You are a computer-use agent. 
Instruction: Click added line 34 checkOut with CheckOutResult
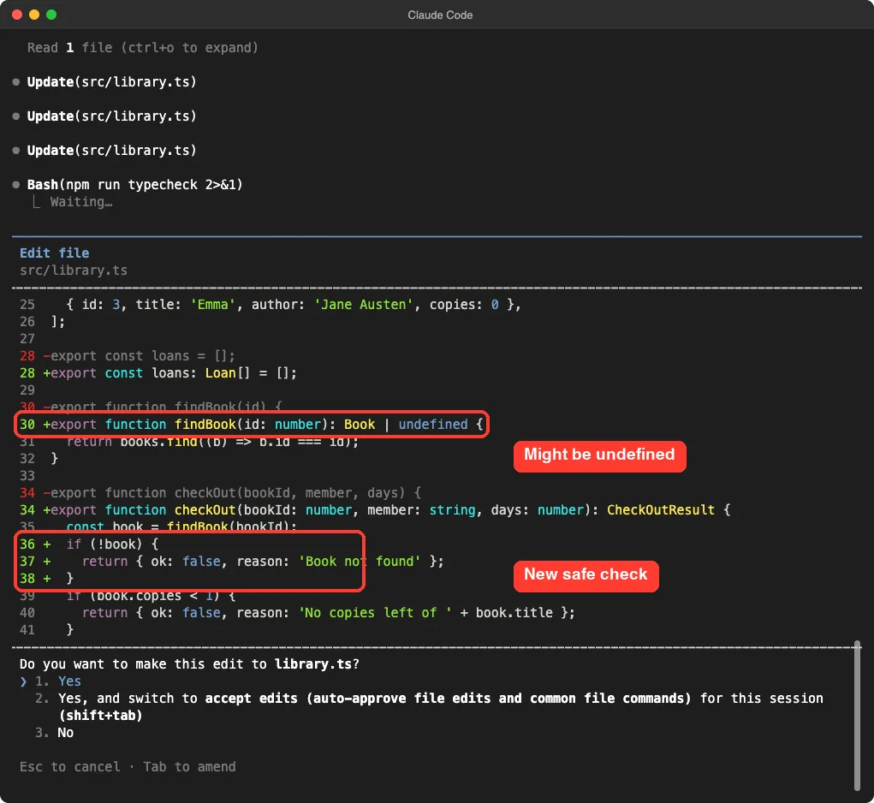[x=375, y=510]
